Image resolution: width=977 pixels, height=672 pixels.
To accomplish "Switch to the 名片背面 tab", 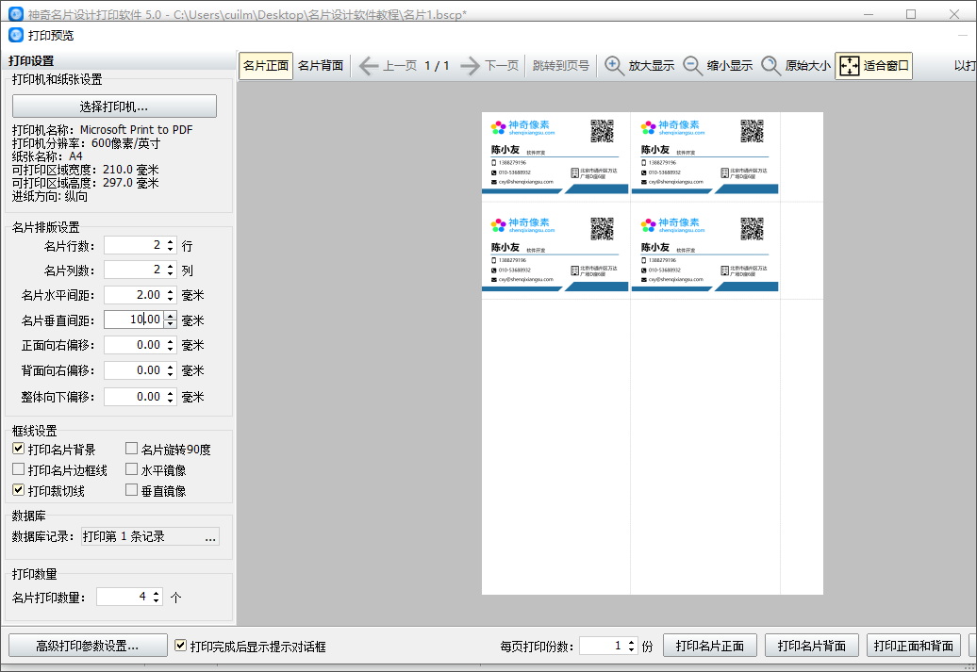I will tap(321, 65).
